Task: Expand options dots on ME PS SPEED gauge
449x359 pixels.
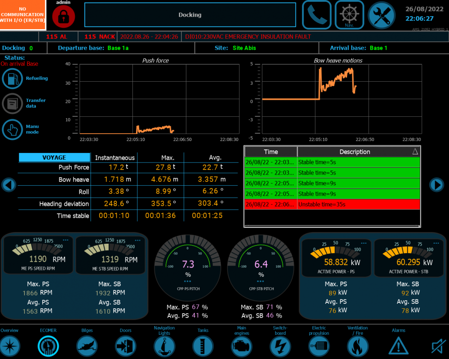Action: 66,241
